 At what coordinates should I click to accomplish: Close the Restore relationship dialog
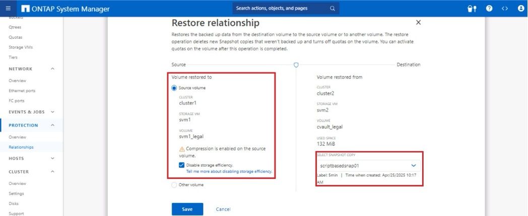pos(418,23)
